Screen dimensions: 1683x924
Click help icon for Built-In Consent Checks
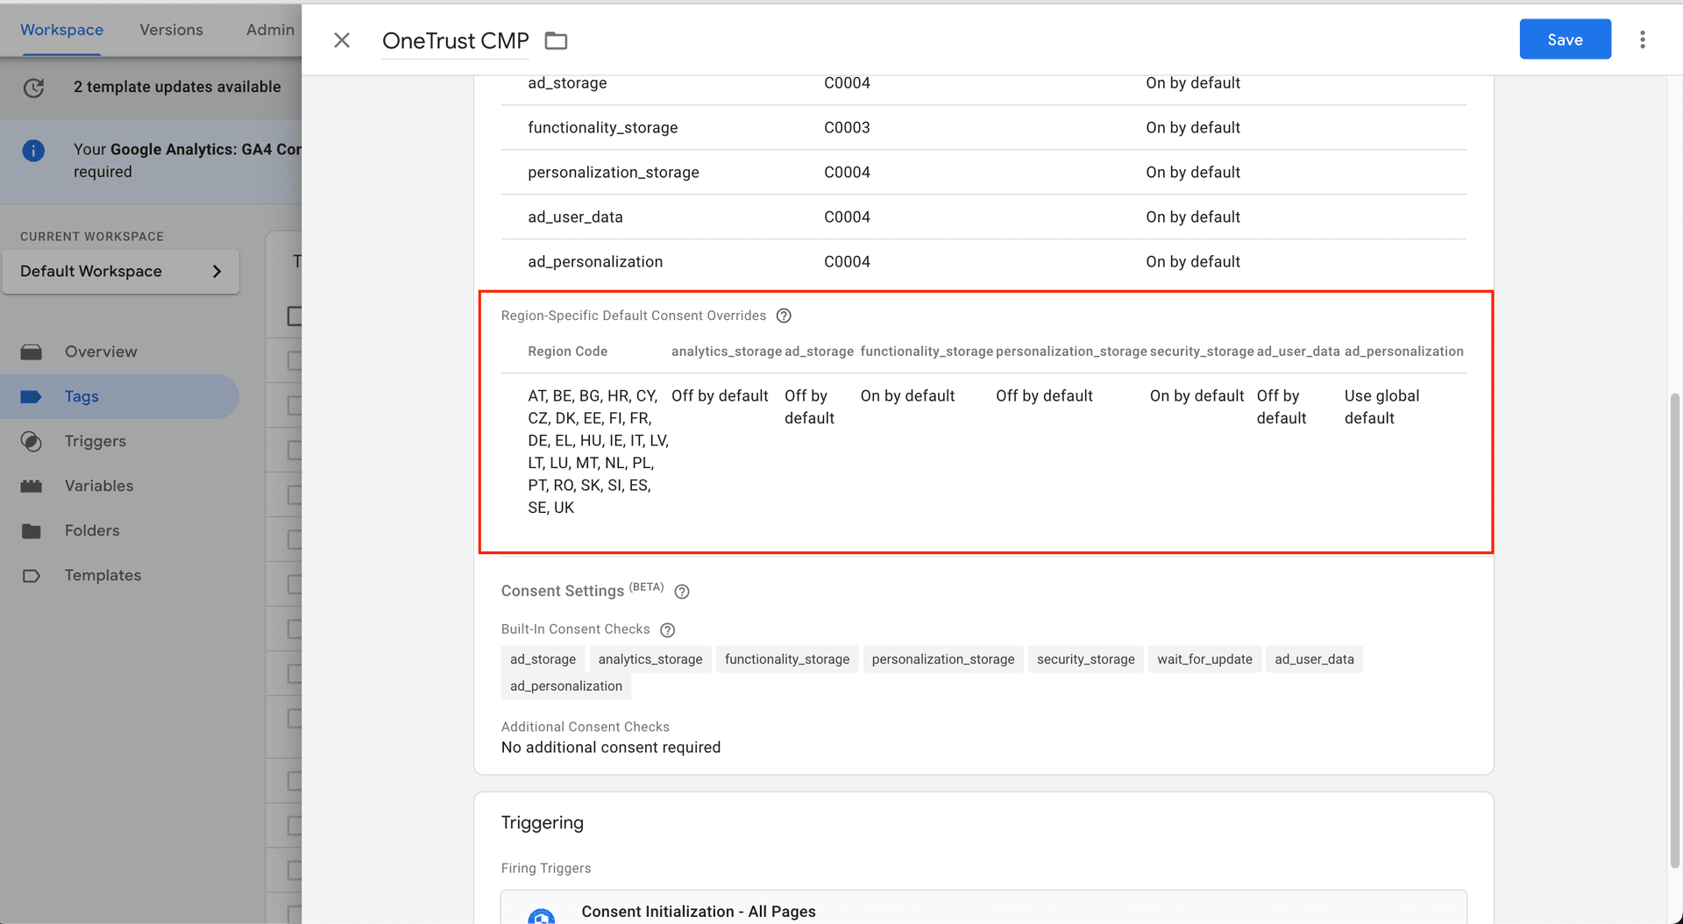[667, 630]
